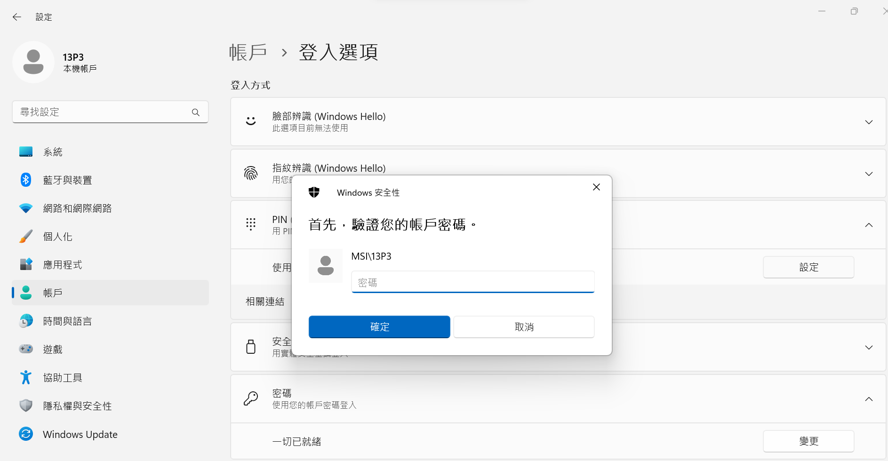
Task: Click the Windows Update sync icon
Action: point(26,434)
